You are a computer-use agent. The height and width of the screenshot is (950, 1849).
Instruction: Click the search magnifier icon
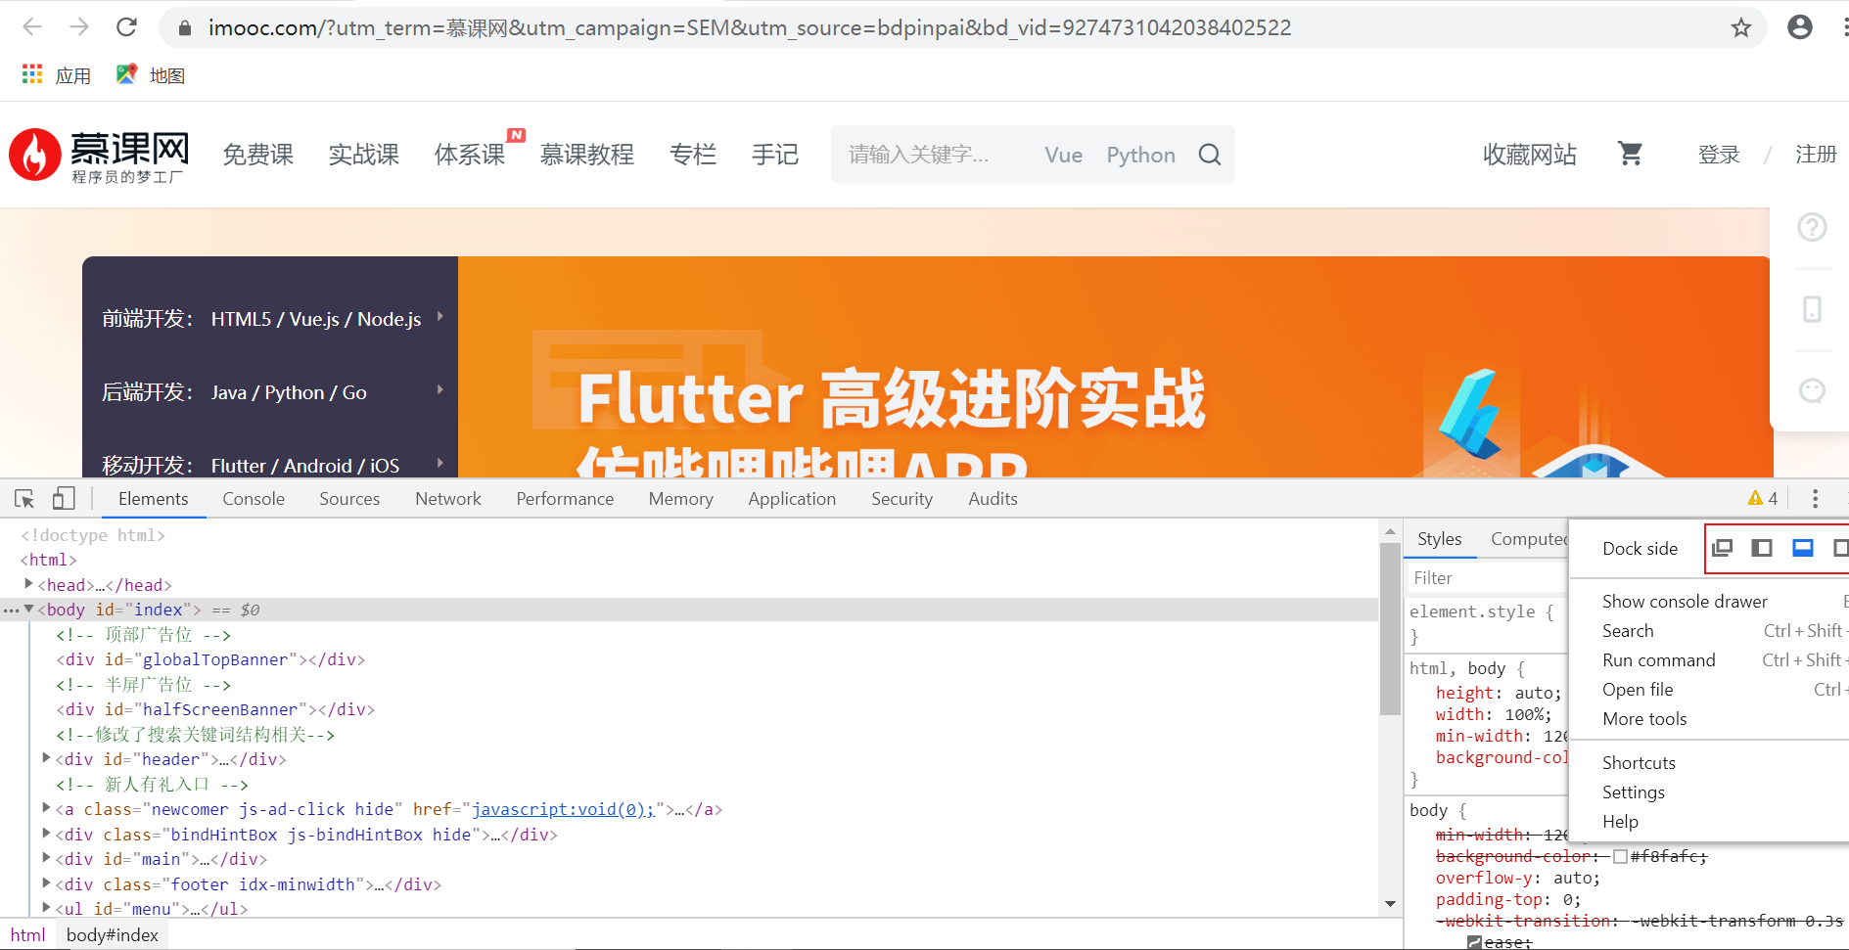point(1210,155)
